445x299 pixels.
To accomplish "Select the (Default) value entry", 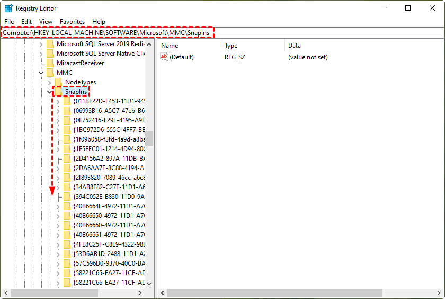I will [182, 57].
